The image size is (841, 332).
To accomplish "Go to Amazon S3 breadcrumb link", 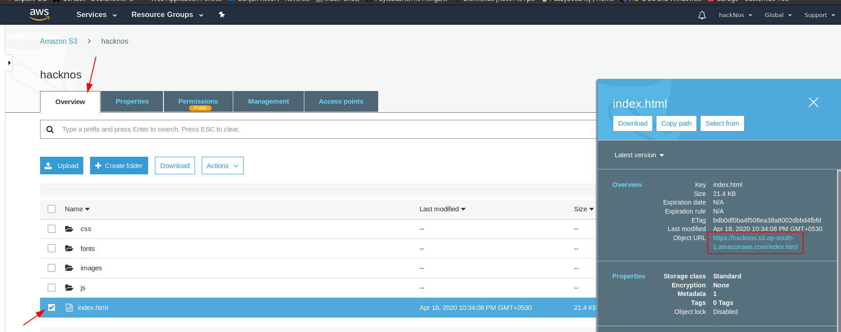I will click(x=59, y=41).
